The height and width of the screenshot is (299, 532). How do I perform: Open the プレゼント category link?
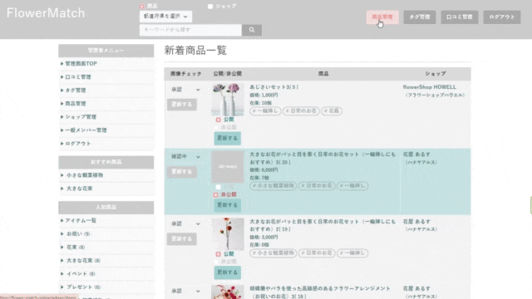(x=83, y=287)
